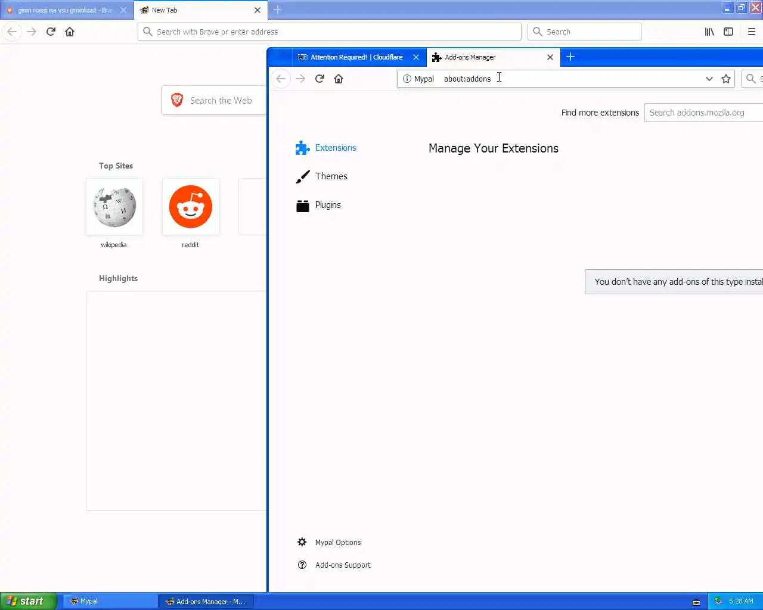The height and width of the screenshot is (610, 763).
Task: Open hamburger menu in Brave window
Action: (x=752, y=32)
